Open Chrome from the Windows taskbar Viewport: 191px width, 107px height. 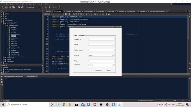(x=64, y=104)
